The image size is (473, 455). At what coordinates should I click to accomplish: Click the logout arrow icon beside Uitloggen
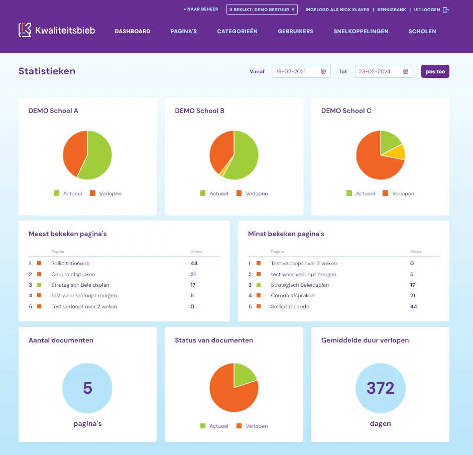pyautogui.click(x=446, y=10)
